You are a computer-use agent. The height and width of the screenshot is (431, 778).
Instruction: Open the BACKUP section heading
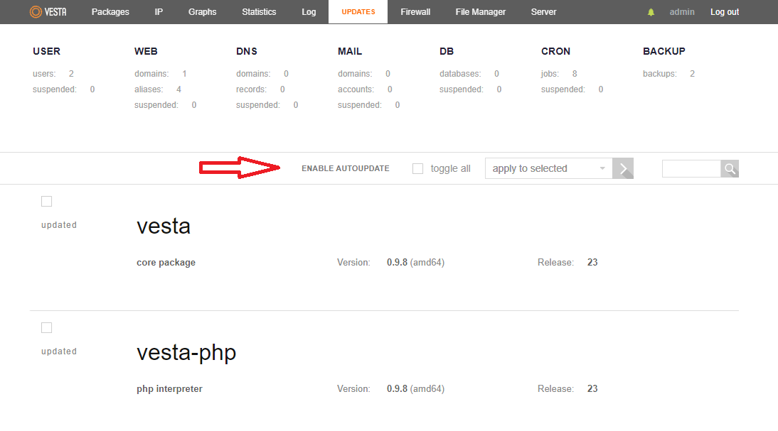coord(664,52)
